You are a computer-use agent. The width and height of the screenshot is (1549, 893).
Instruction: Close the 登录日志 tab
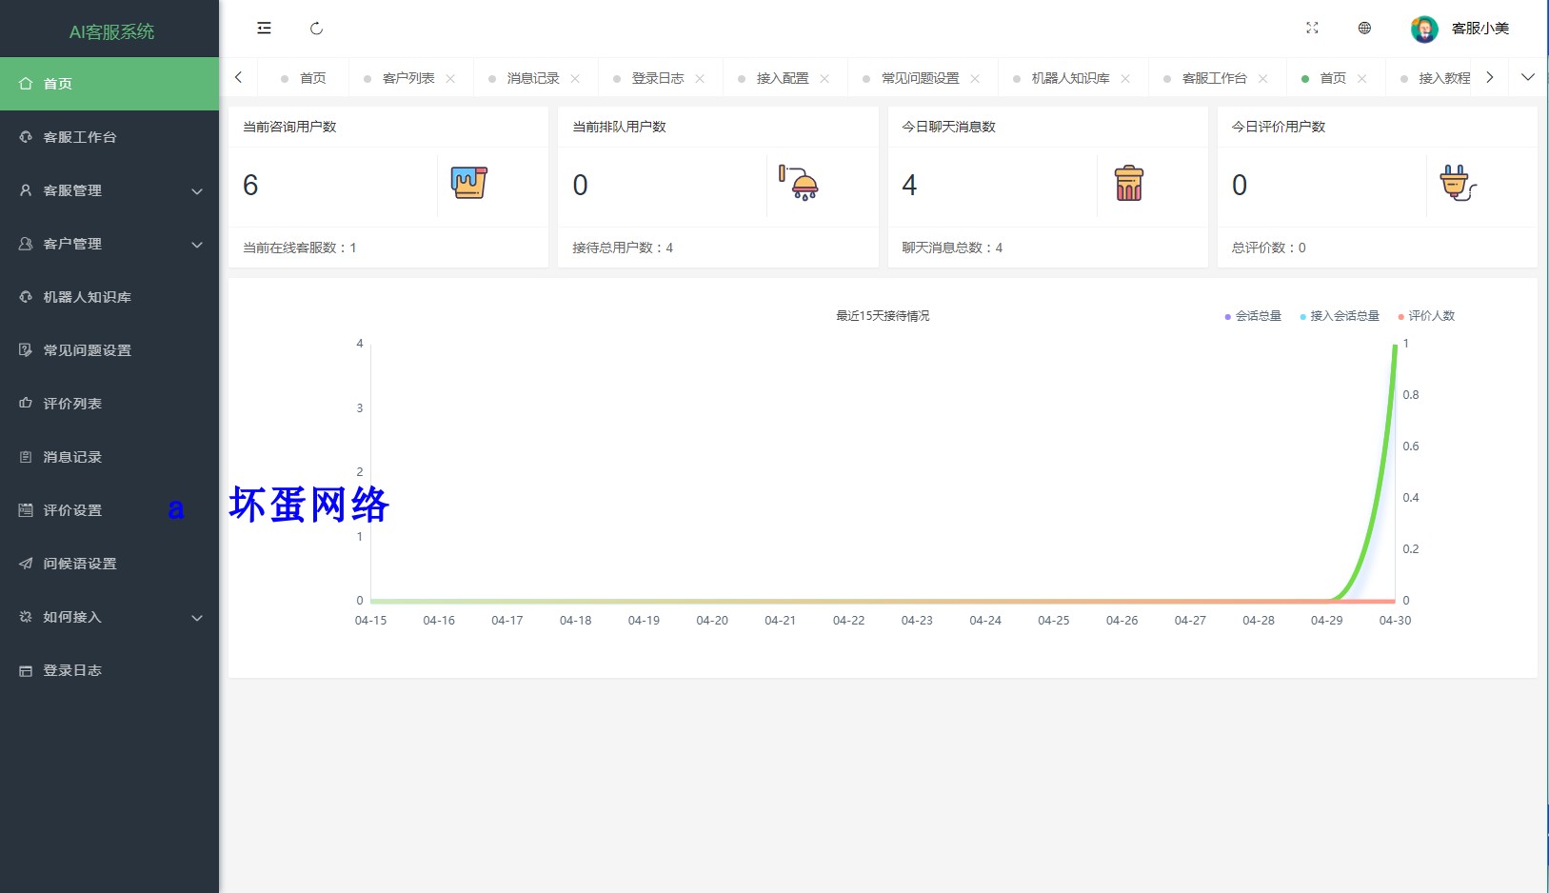pos(700,78)
